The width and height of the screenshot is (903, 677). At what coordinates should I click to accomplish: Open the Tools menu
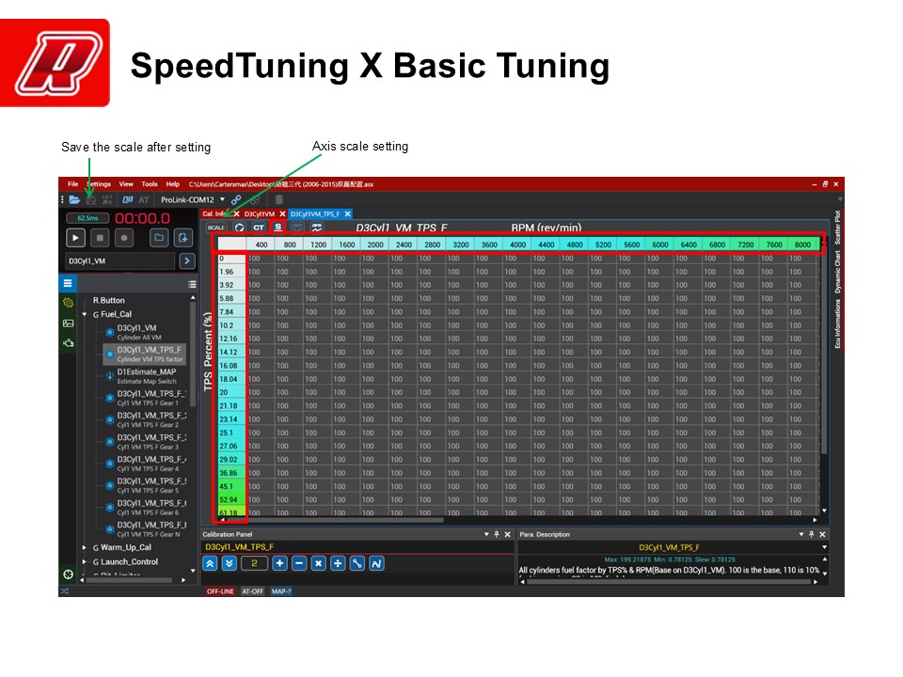click(x=150, y=184)
